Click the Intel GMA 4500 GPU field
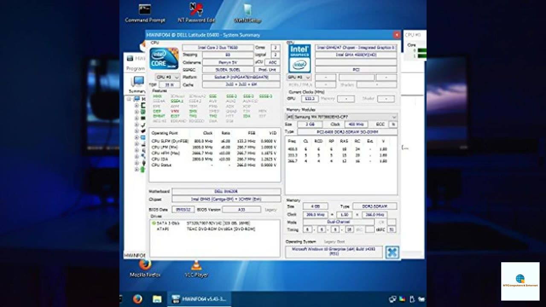Viewport: 546px width, 307px height. click(356, 55)
